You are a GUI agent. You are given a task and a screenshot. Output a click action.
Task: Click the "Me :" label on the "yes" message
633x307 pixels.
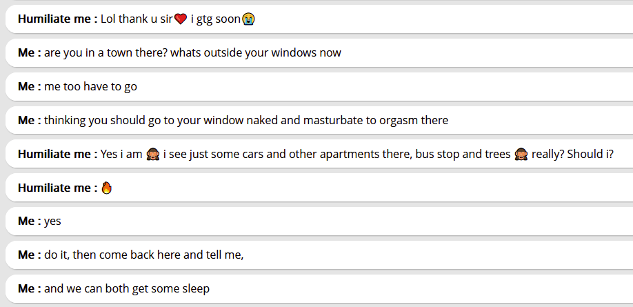click(30, 221)
